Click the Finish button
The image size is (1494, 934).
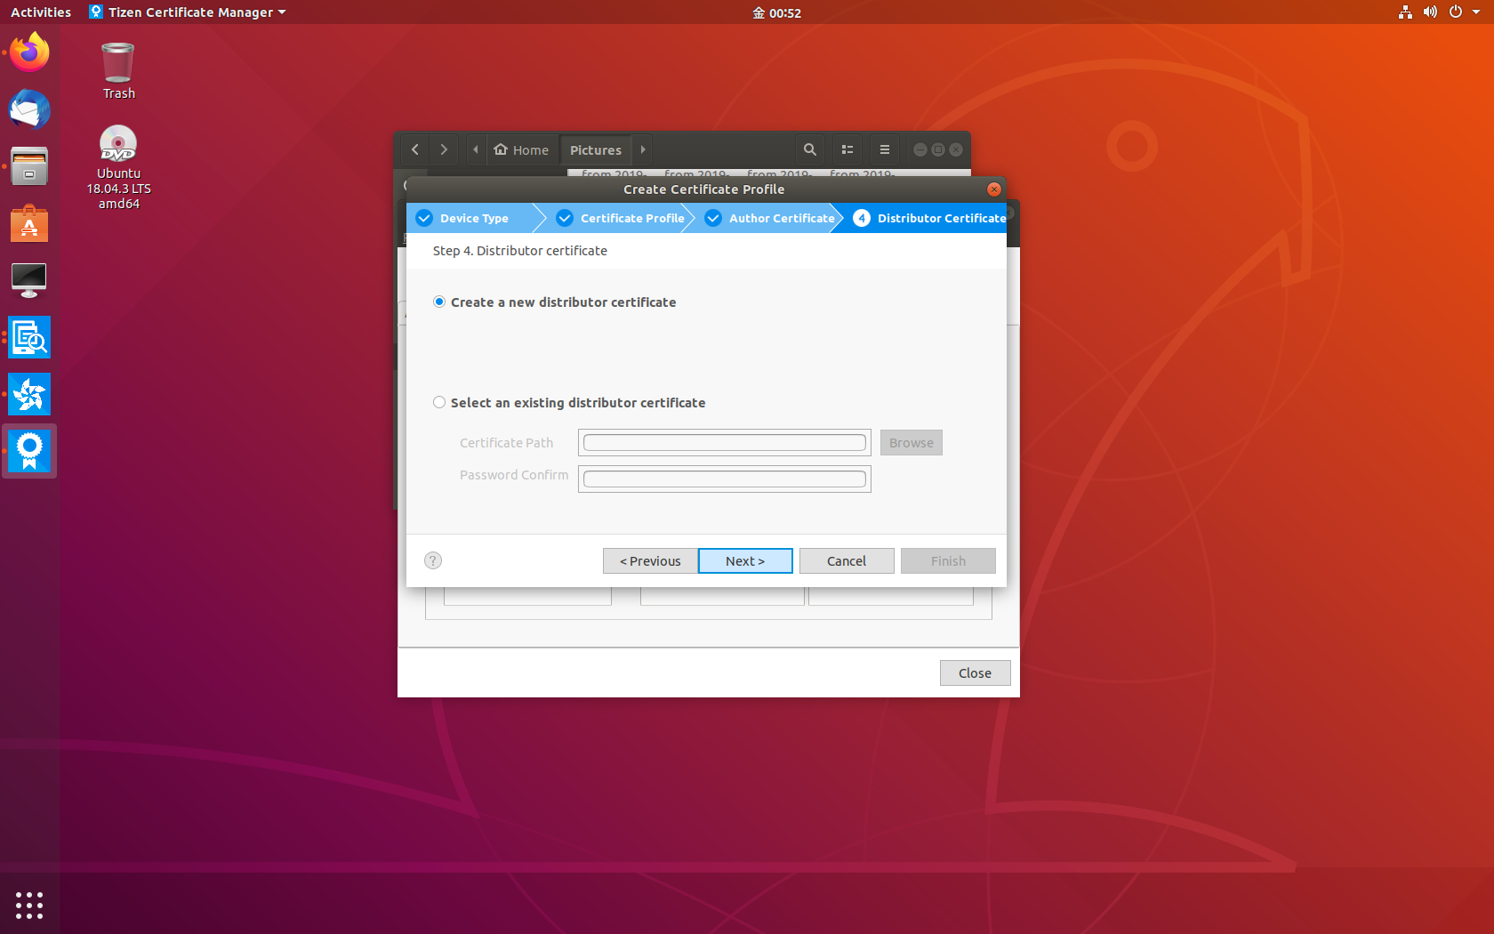(x=948, y=561)
